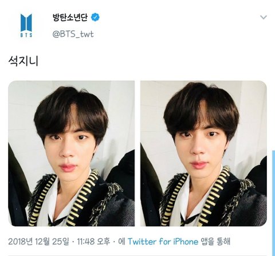Click the year 2018년 in timestamp
Image resolution: width=275 pixels, height=256 pixels.
click(21, 242)
